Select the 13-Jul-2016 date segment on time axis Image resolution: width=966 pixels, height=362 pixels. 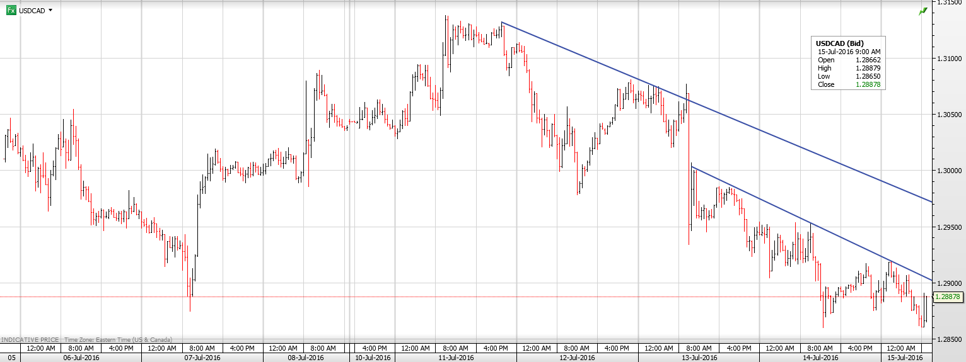[699, 357]
